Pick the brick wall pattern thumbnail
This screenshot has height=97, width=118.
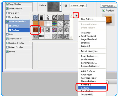click(x=48, y=17)
